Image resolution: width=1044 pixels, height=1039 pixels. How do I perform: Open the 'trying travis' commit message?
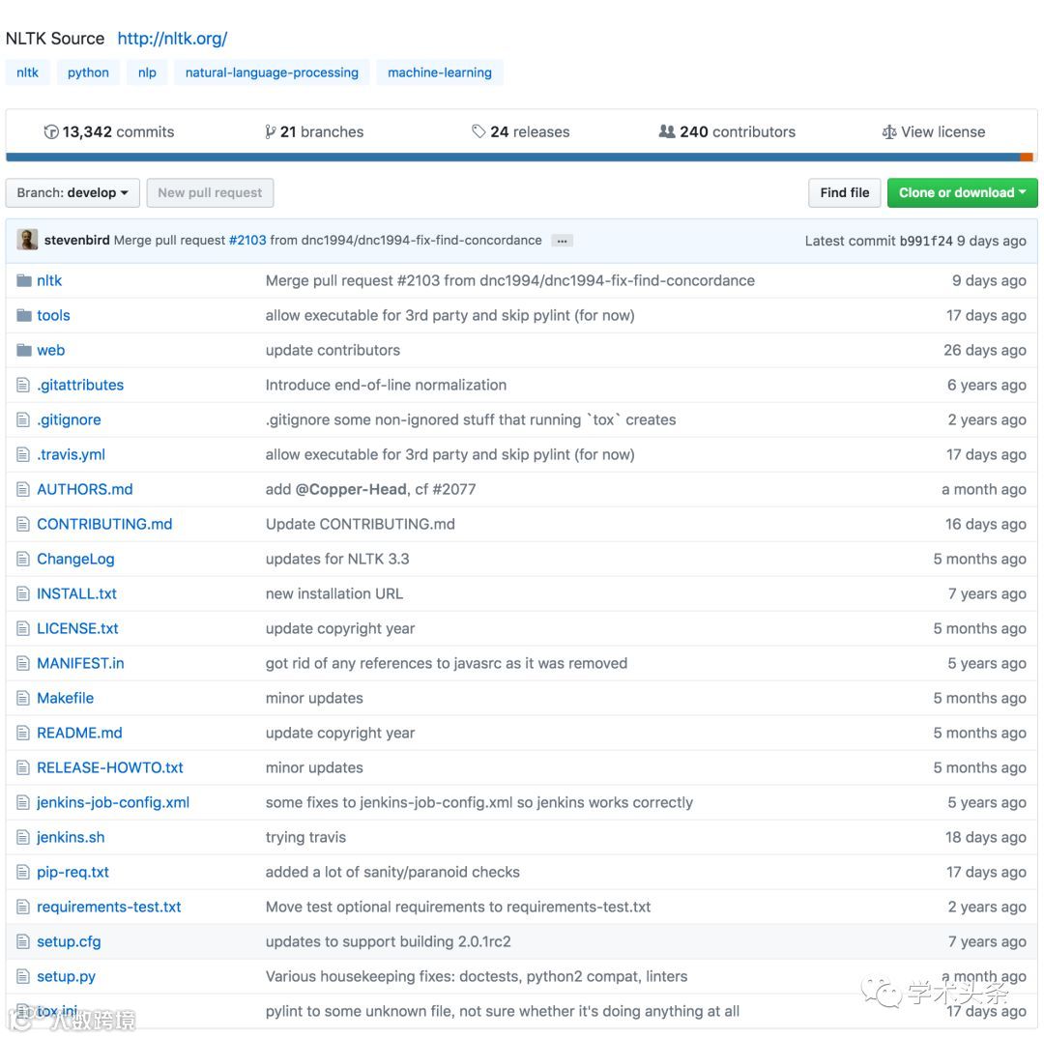pos(305,837)
